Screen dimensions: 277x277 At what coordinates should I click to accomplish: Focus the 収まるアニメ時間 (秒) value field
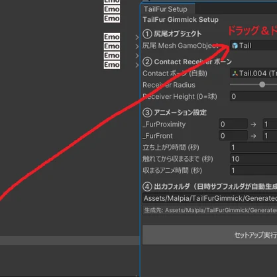click(x=253, y=170)
